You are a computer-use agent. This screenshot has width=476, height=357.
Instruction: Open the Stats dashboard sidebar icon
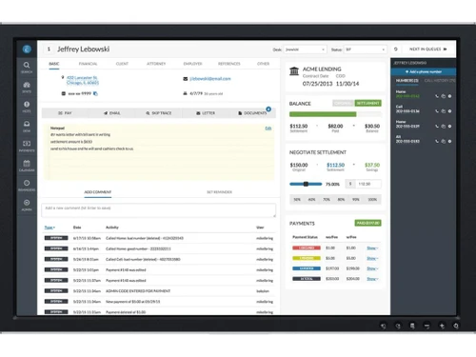click(x=27, y=87)
